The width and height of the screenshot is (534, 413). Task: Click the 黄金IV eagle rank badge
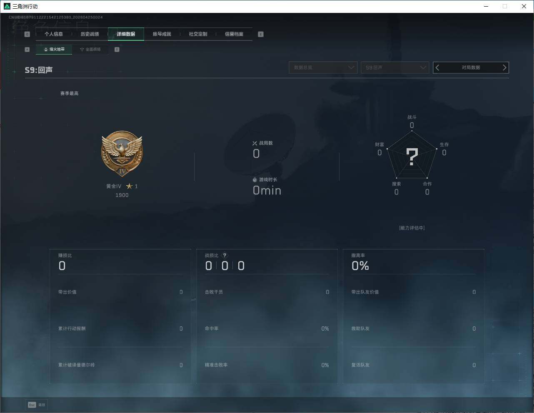click(x=122, y=154)
